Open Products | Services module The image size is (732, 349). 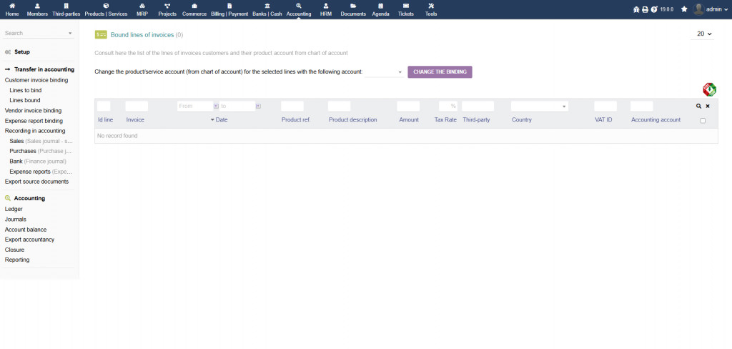106,9
